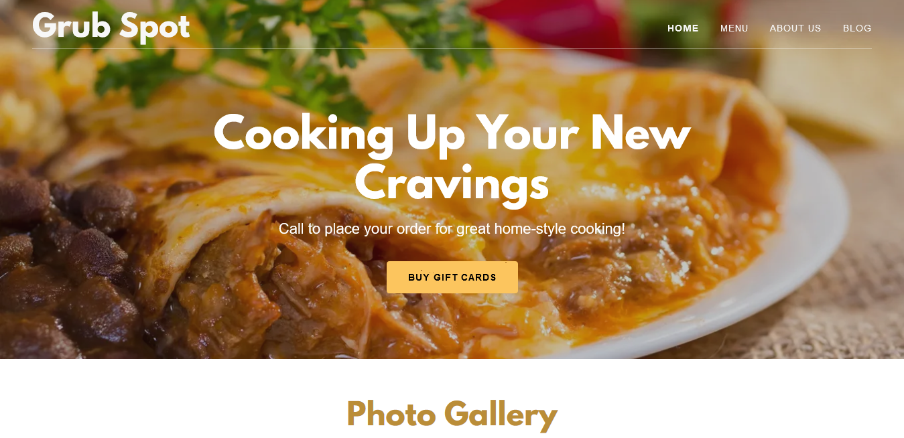The image size is (904, 438).
Task: Open the HOME navigation link
Action: click(x=683, y=28)
